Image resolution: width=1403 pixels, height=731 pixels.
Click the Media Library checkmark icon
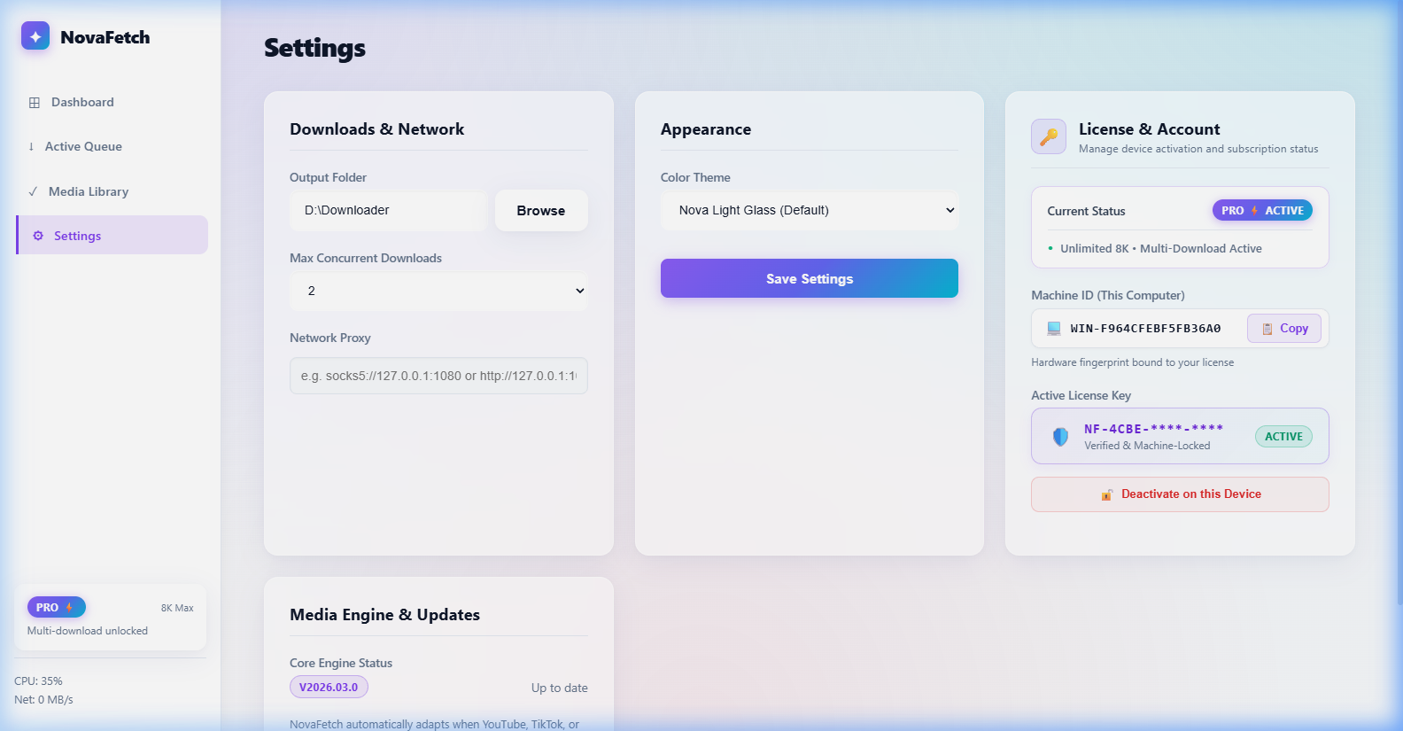coord(33,191)
